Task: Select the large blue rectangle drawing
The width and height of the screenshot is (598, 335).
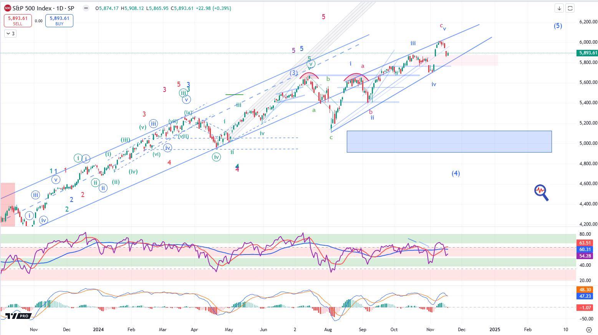Action: [449, 141]
